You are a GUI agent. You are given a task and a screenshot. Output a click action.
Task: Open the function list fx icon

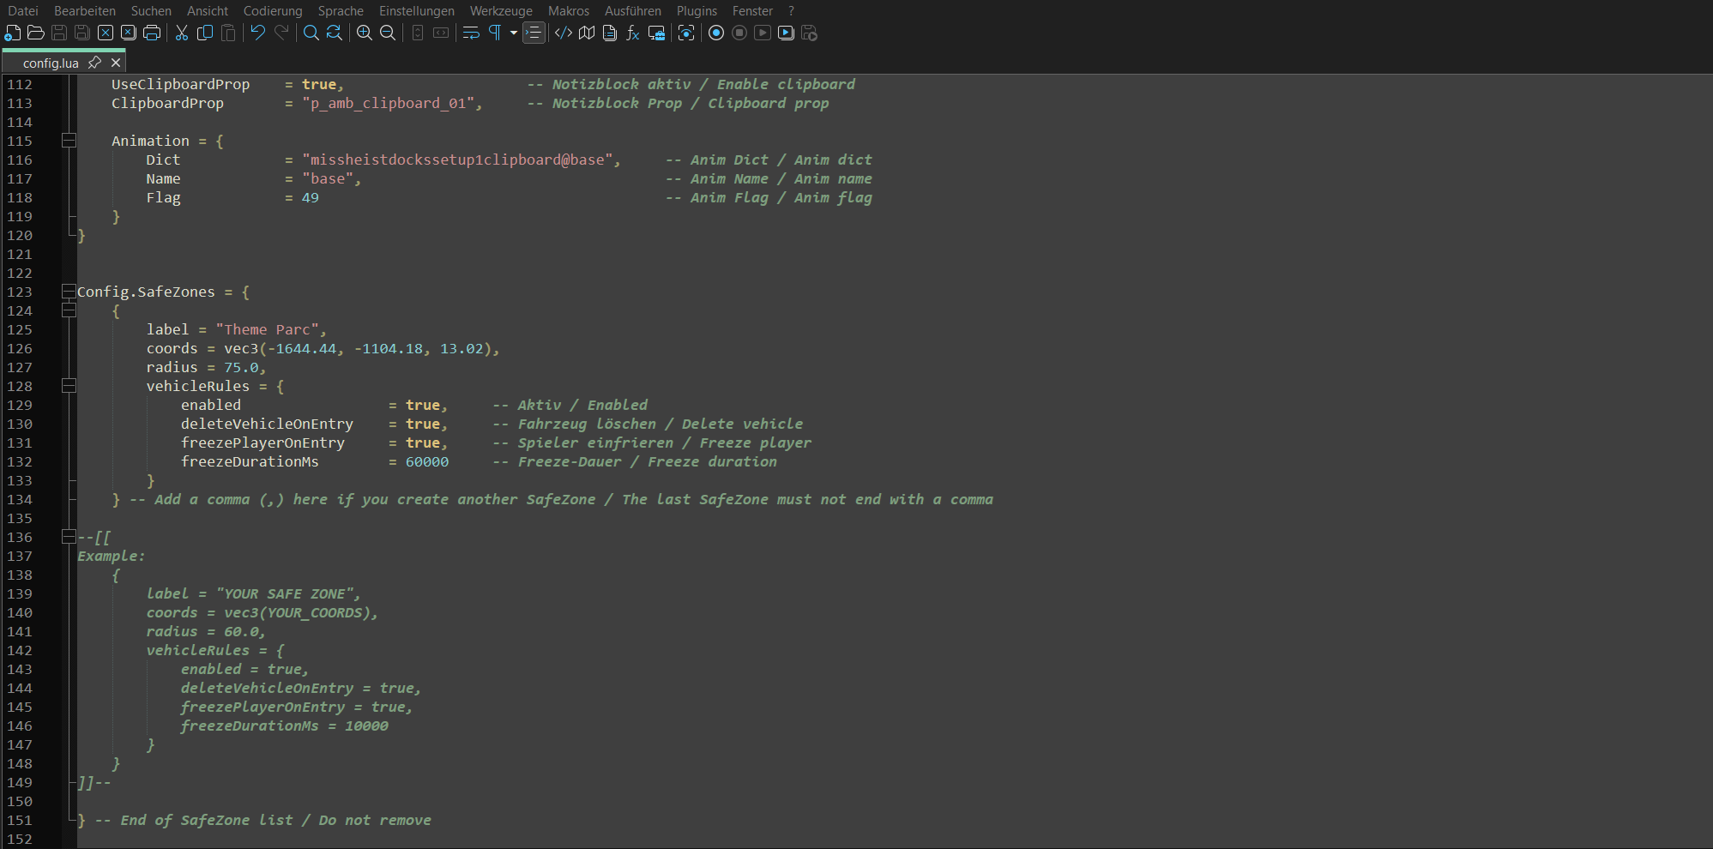pyautogui.click(x=633, y=33)
